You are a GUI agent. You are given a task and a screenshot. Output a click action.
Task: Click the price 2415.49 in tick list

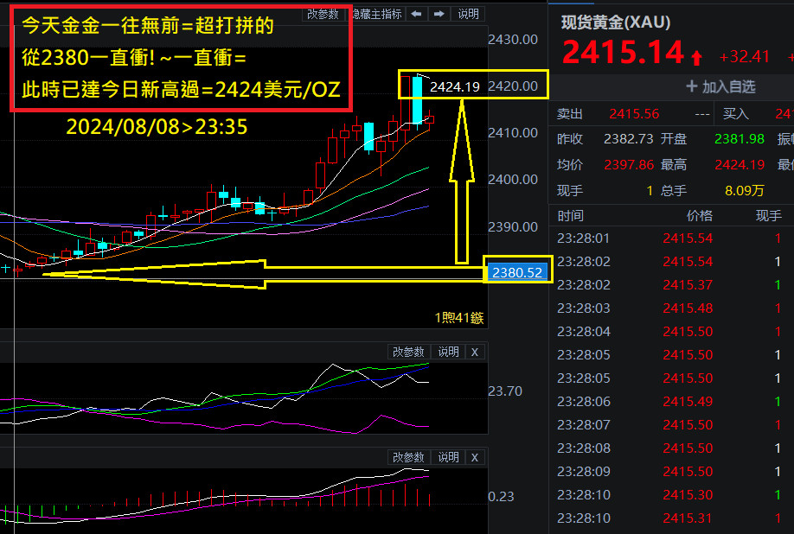click(x=688, y=402)
